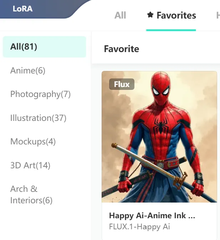Filter by Arch & Interiors(6)
The width and height of the screenshot is (220, 240).
pos(31,195)
